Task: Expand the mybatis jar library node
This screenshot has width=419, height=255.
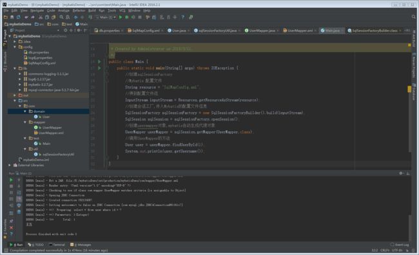Action: tap(20, 84)
